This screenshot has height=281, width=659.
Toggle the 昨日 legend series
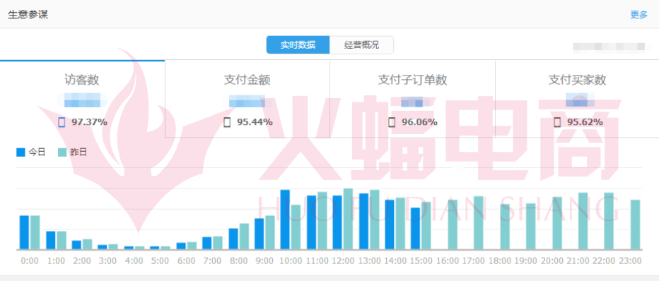(72, 153)
